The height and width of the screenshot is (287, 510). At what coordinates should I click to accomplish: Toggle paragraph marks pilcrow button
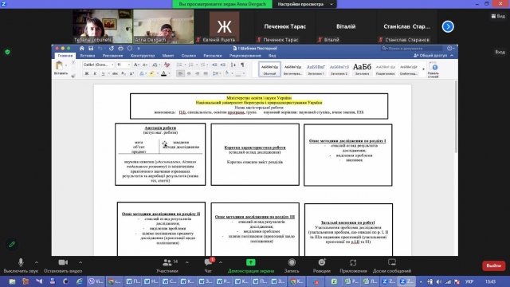(x=242, y=65)
